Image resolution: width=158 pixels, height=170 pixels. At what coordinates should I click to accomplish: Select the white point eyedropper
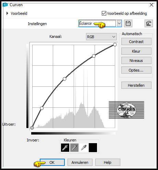[84, 148]
